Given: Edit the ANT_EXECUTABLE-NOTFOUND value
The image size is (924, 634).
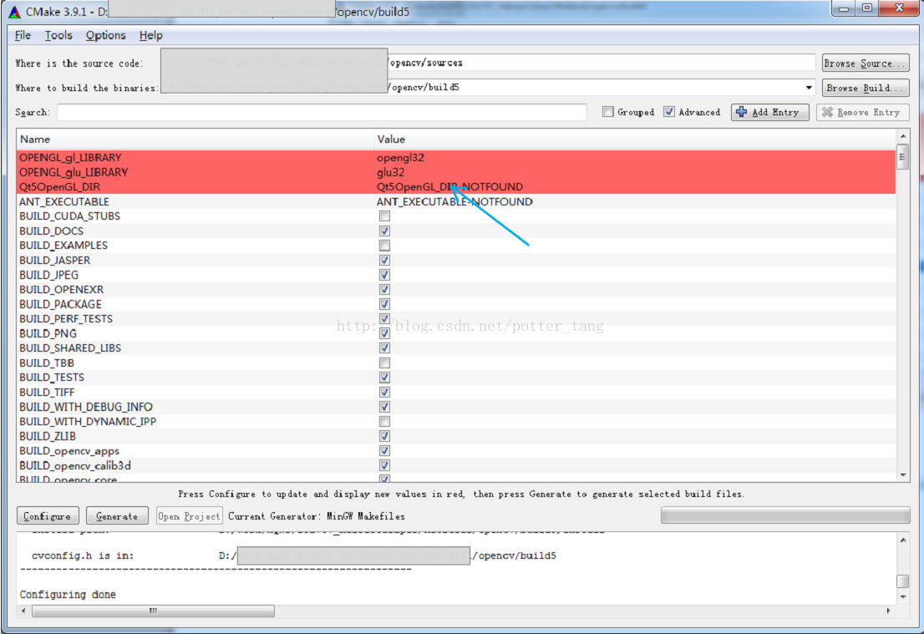Looking at the screenshot, I should pos(454,201).
